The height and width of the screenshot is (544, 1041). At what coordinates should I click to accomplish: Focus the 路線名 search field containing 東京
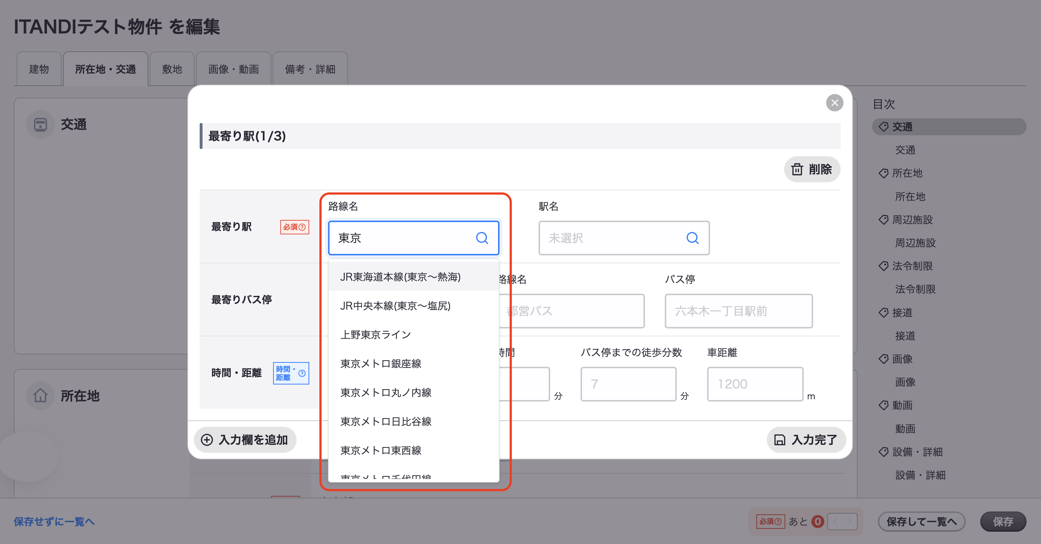point(414,238)
